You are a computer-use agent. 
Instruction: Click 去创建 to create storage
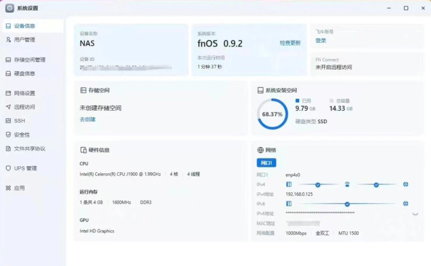pyautogui.click(x=87, y=120)
